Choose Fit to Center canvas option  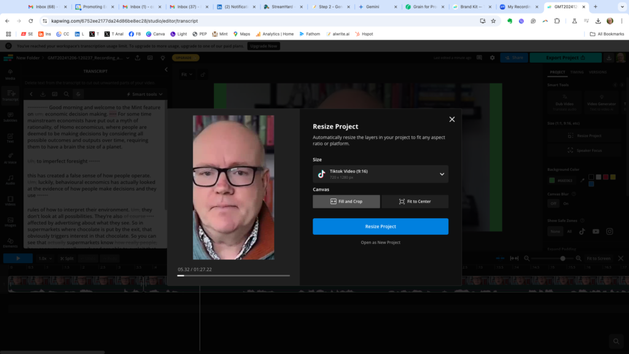[415, 202]
